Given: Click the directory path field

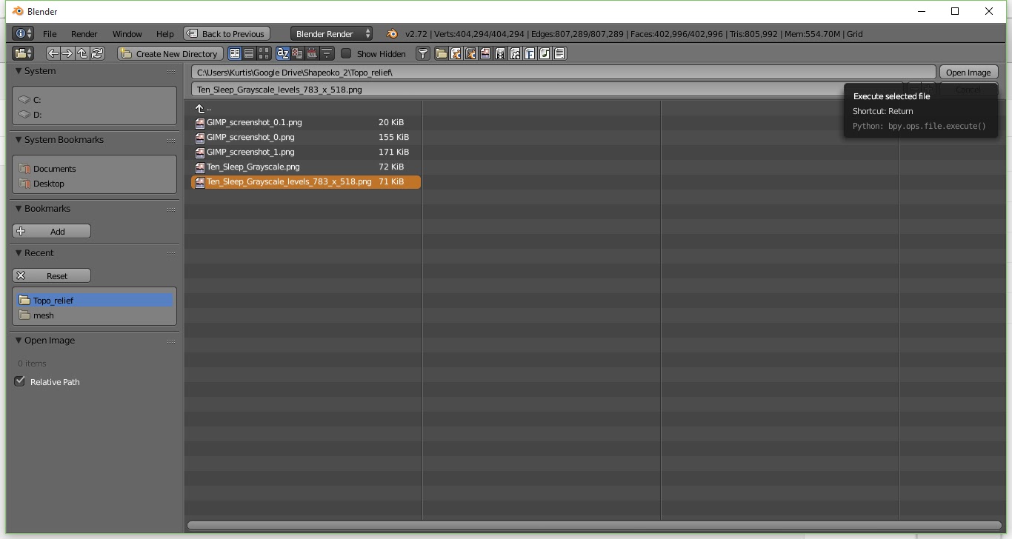Looking at the screenshot, I should 563,72.
